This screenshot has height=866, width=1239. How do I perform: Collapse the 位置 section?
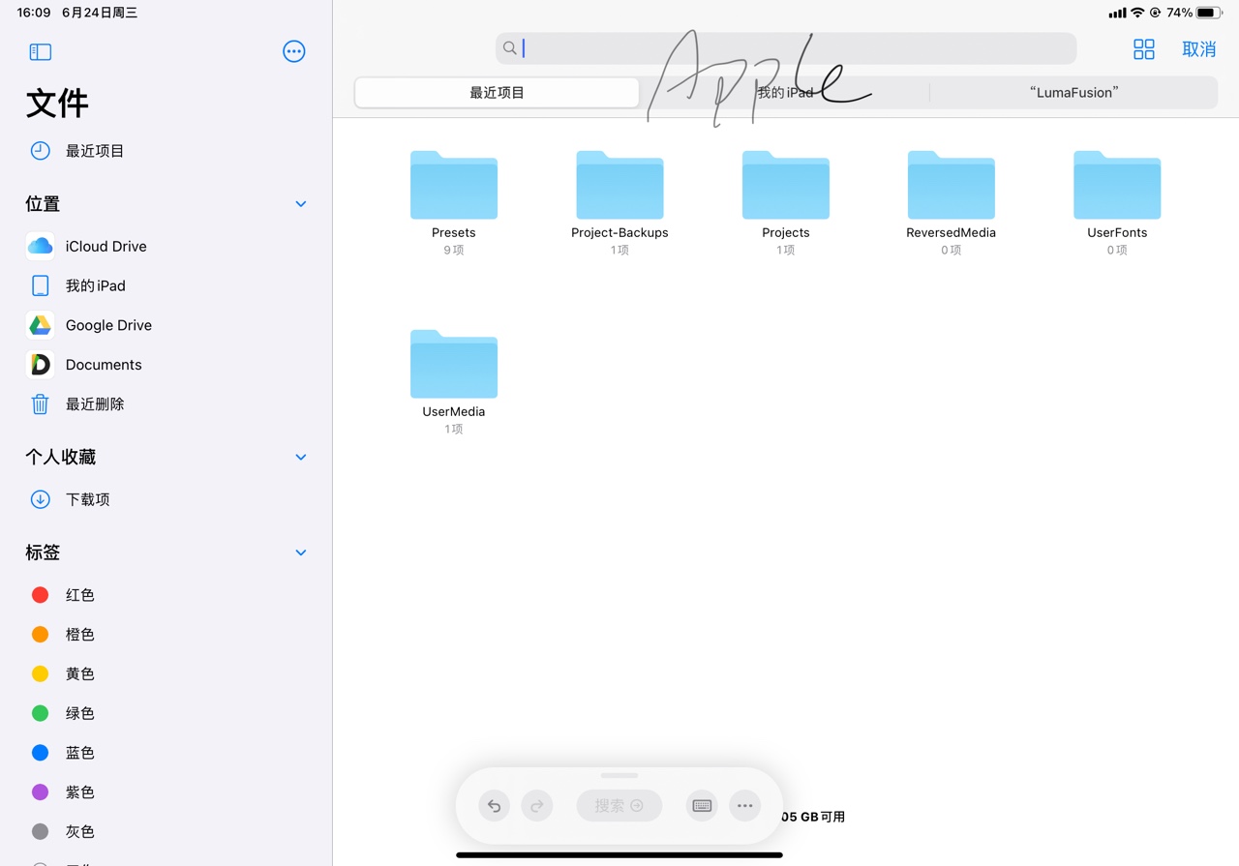click(x=300, y=204)
